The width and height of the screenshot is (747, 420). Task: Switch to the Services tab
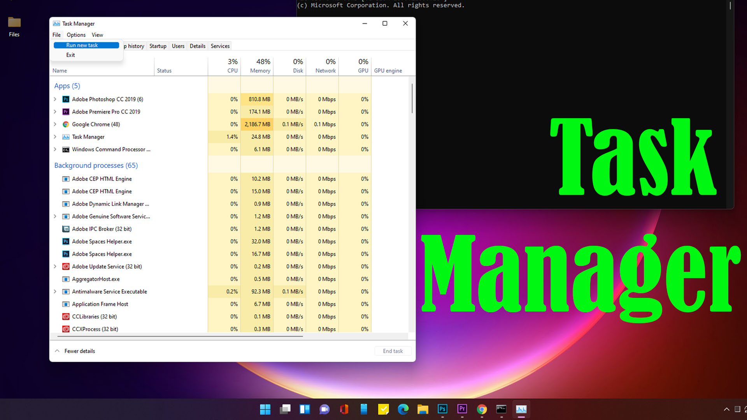pyautogui.click(x=219, y=45)
